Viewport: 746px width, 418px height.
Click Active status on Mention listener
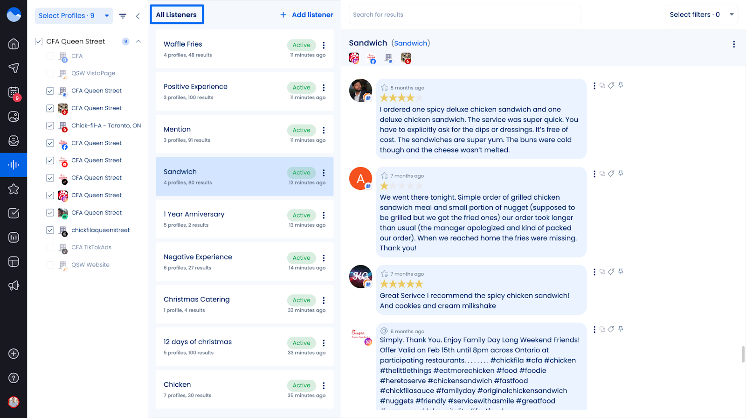301,130
